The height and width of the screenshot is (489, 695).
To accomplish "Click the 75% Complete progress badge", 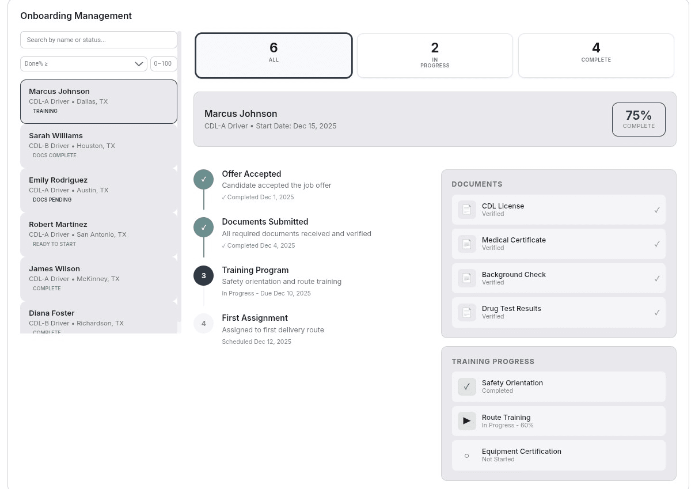I will [x=639, y=119].
